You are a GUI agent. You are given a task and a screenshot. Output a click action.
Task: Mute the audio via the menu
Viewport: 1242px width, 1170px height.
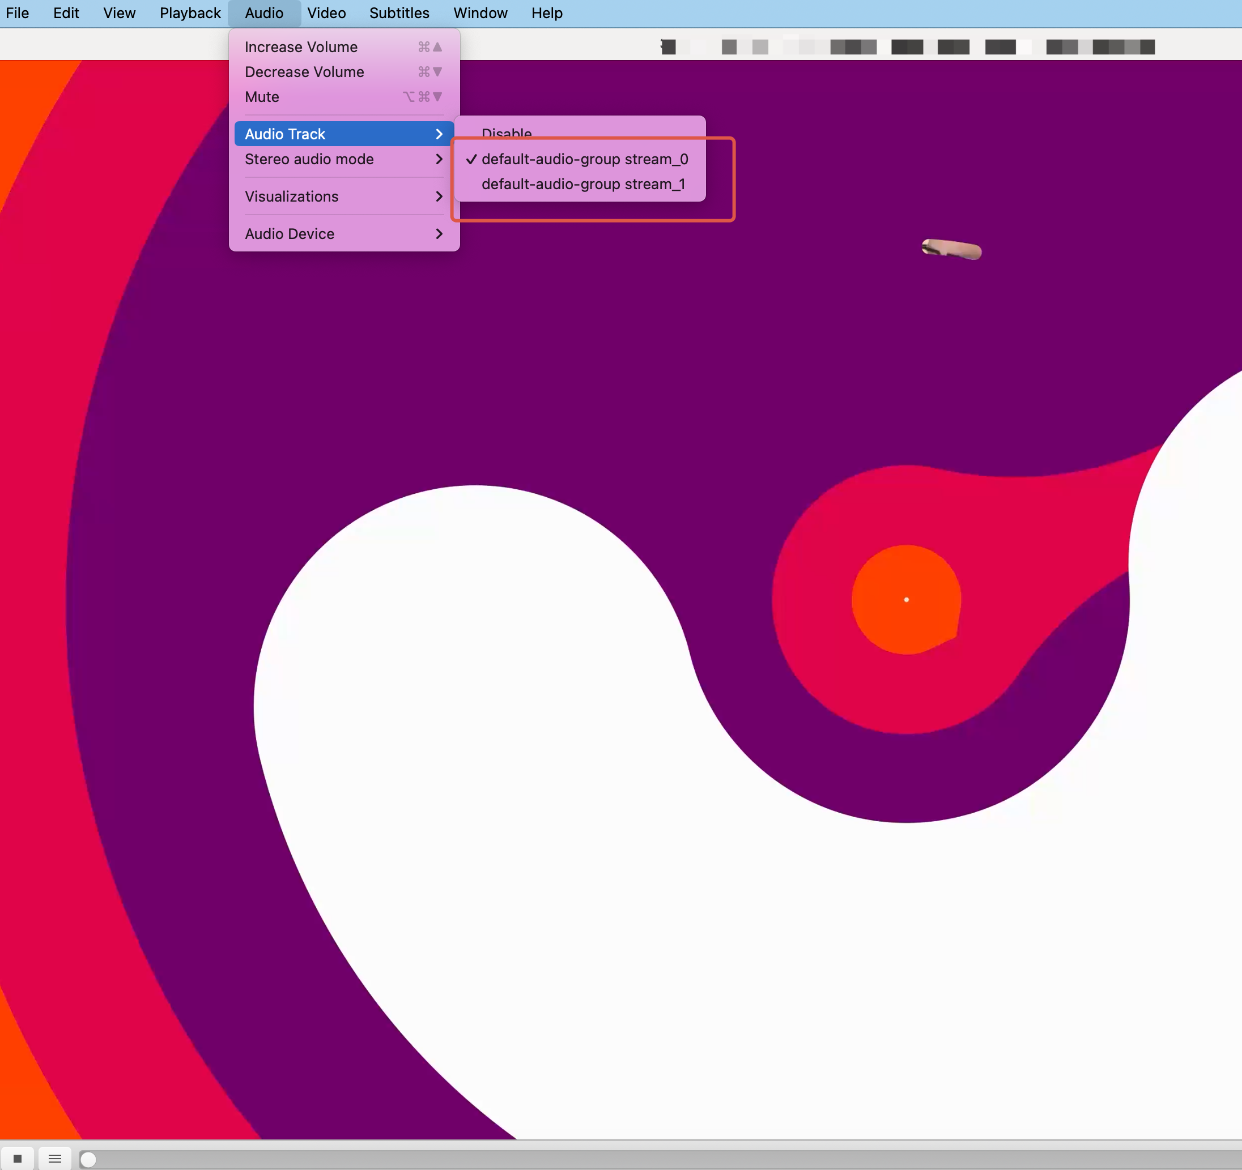click(x=261, y=97)
